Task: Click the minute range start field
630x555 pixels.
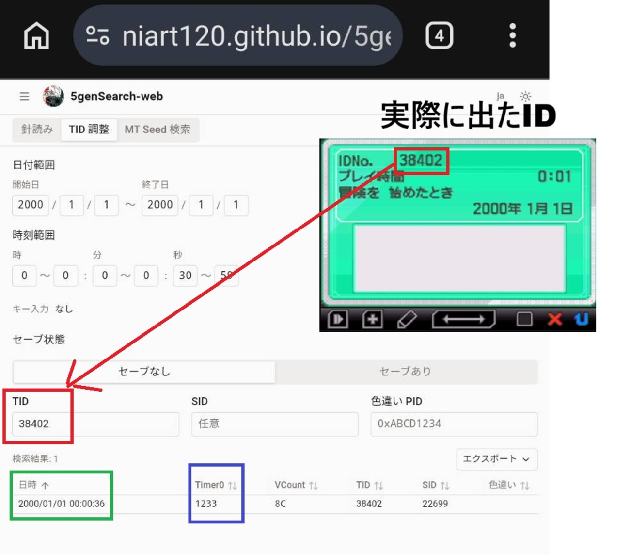Action: (x=105, y=276)
